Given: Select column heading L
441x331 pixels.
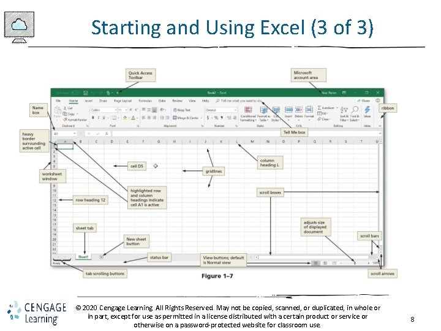Looking at the screenshot, I should click(236, 142).
